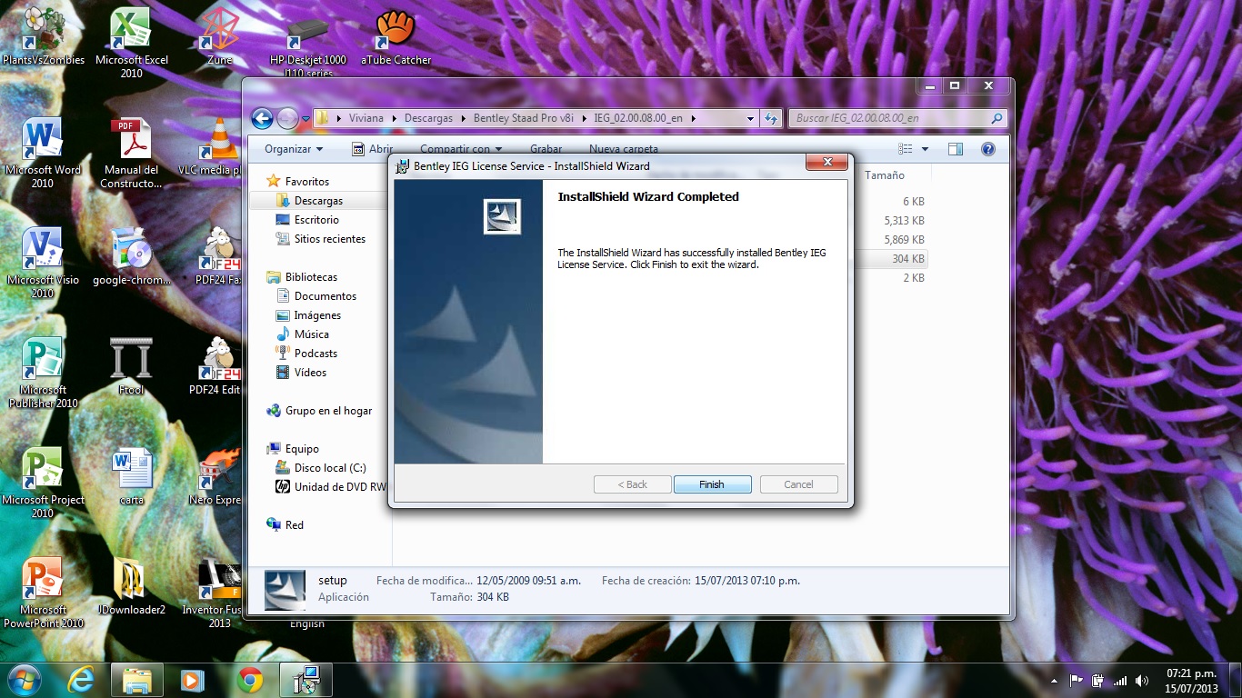Click the Explorer forward navigation arrow
Screen dimensions: 1242x698
pos(286,118)
